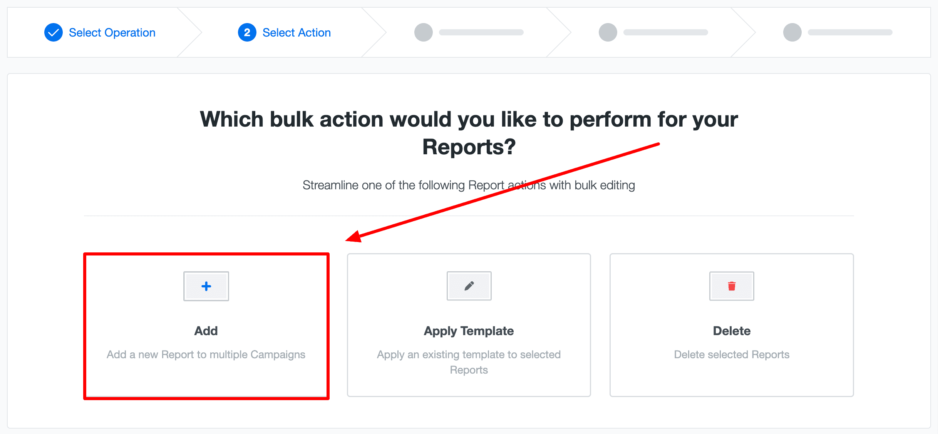
Task: Click the blue plus icon for Add
Action: 206,286
